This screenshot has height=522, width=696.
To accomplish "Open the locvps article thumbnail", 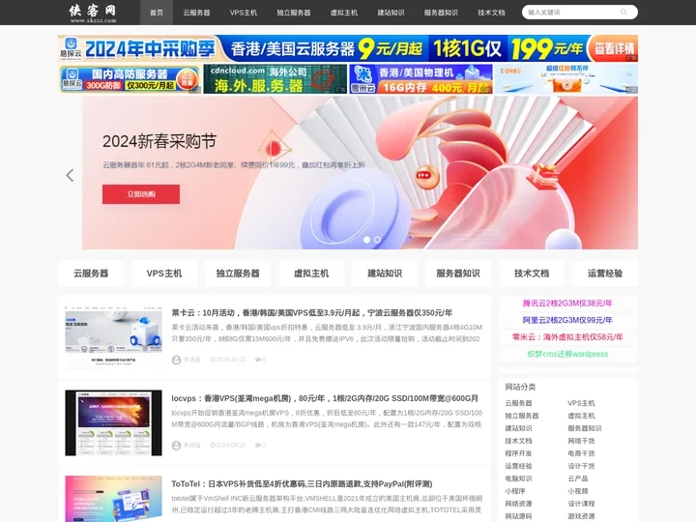I will (x=114, y=423).
